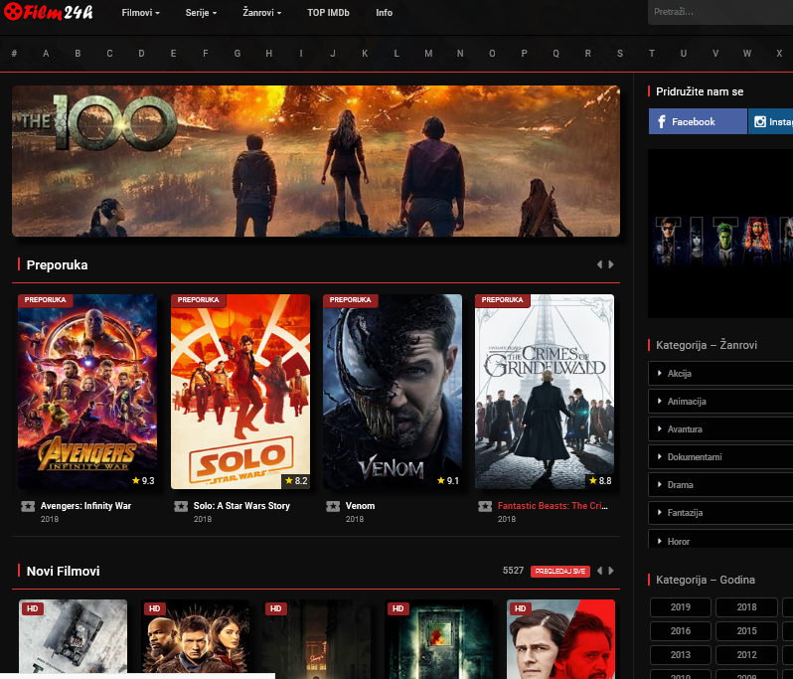Select year 2015 category
This screenshot has height=679, width=793.
746,631
